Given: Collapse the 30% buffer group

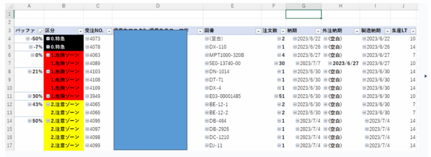Looking at the screenshot, I should click(x=30, y=96).
